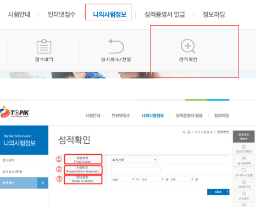Open 접수내역확인 clipboard icon in Quick menu
261x209 pixels.
point(243,146)
